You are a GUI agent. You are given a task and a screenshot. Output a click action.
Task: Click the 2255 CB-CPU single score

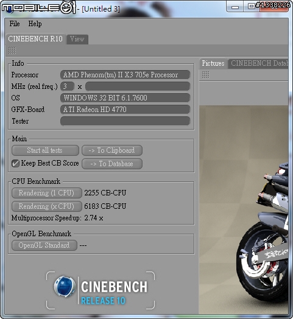coord(105,193)
